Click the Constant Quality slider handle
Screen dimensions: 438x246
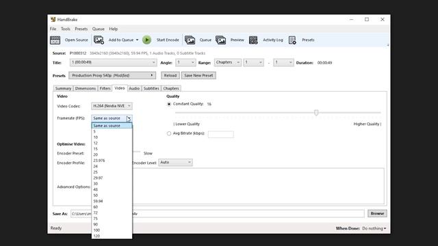[316, 112]
